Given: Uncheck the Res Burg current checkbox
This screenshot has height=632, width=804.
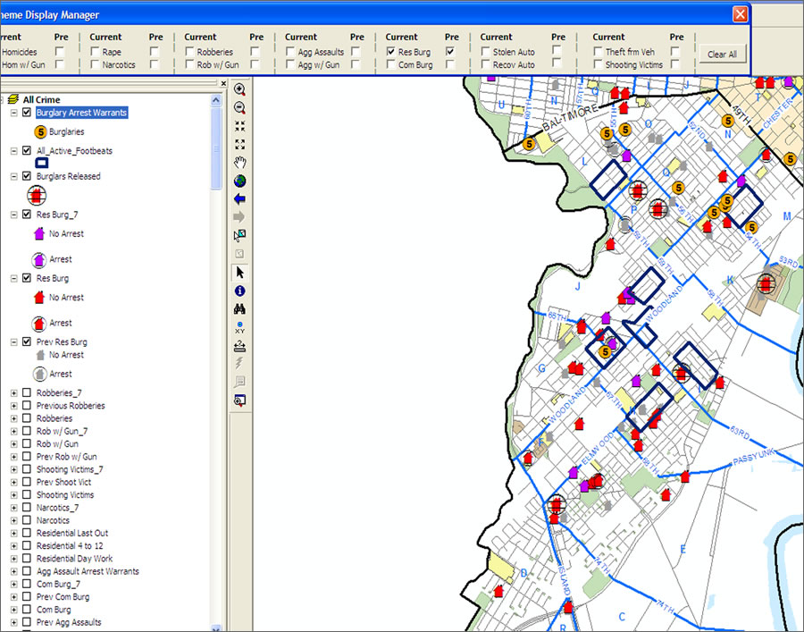Looking at the screenshot, I should pos(391,53).
